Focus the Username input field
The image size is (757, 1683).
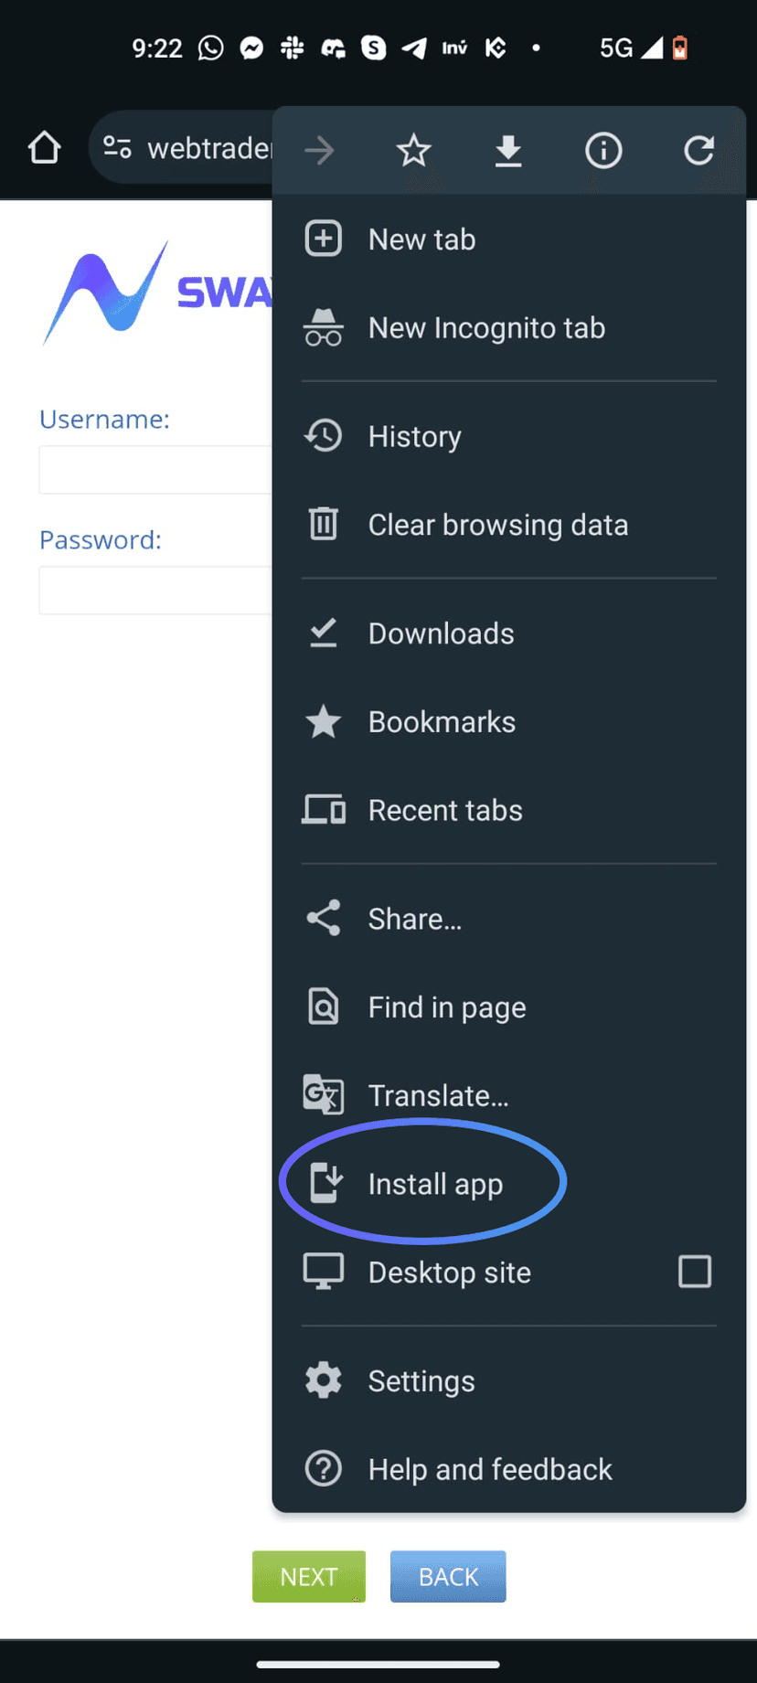tap(155, 470)
